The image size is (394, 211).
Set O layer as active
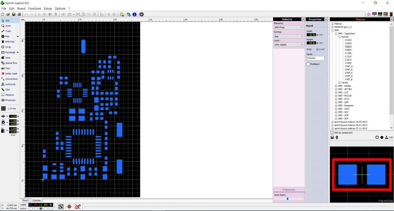(x=50, y=208)
